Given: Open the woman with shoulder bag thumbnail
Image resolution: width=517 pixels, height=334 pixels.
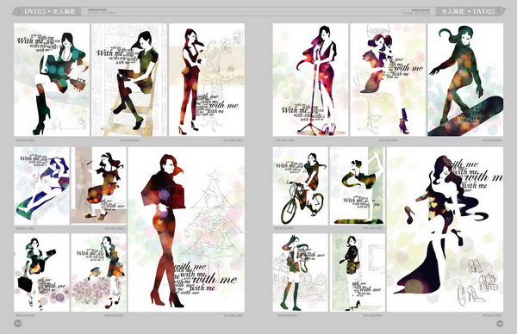Looking at the screenshot, I should click(358, 273).
